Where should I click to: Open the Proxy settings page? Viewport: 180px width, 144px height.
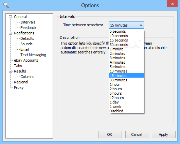coord(19,87)
